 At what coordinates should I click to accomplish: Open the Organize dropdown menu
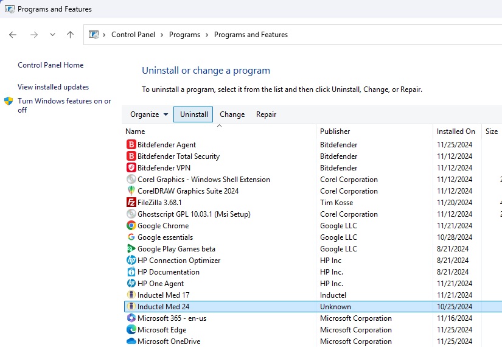point(149,114)
